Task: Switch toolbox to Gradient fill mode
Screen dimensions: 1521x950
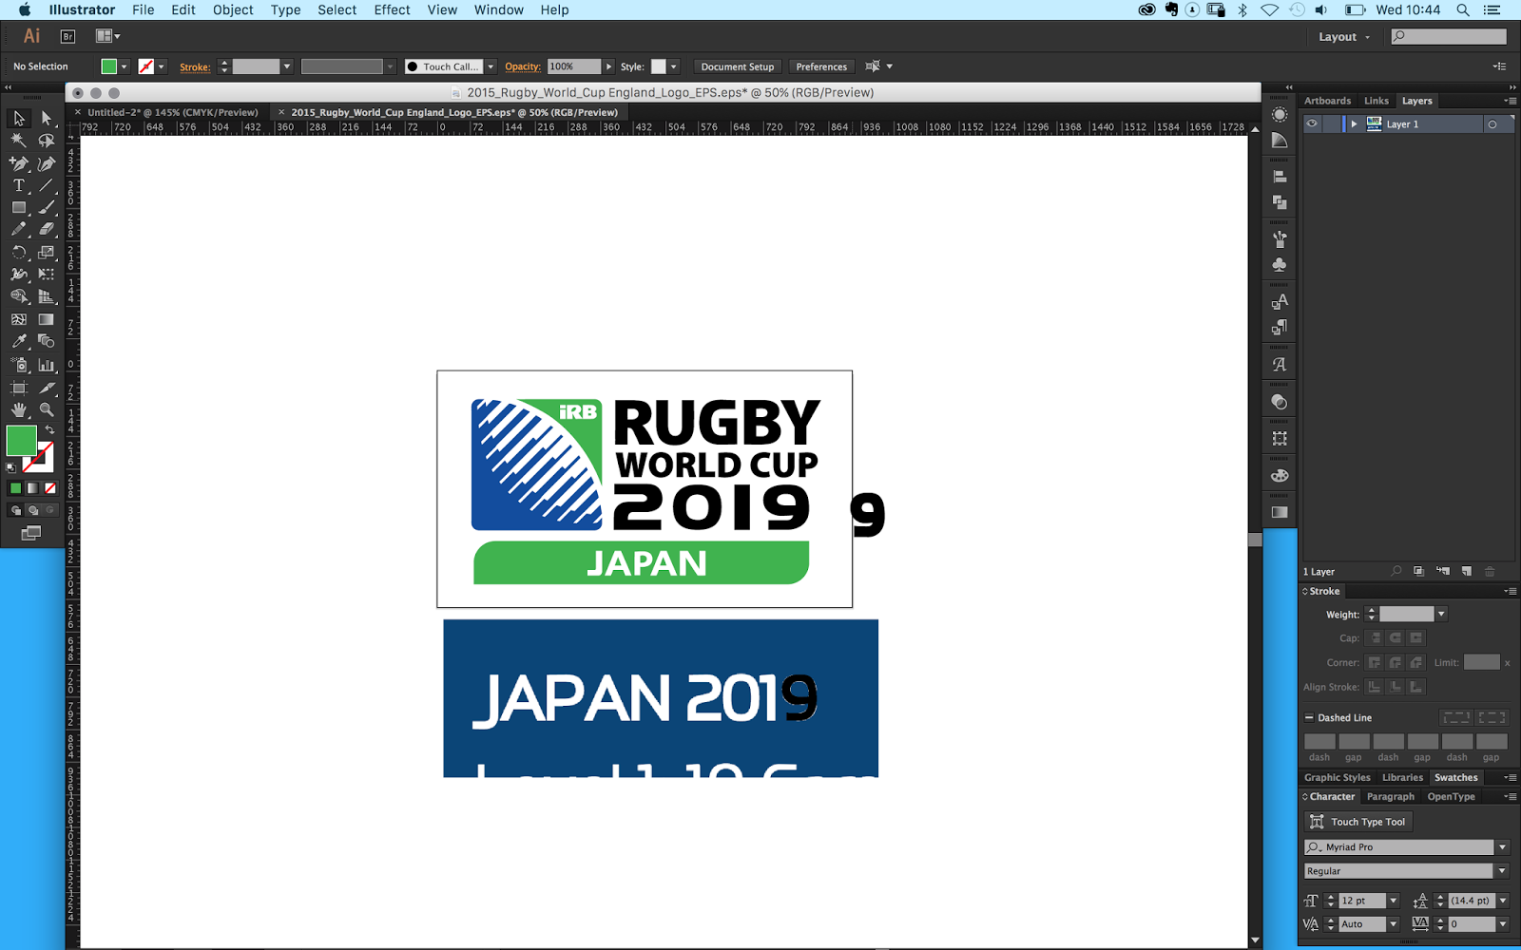Action: click(32, 488)
